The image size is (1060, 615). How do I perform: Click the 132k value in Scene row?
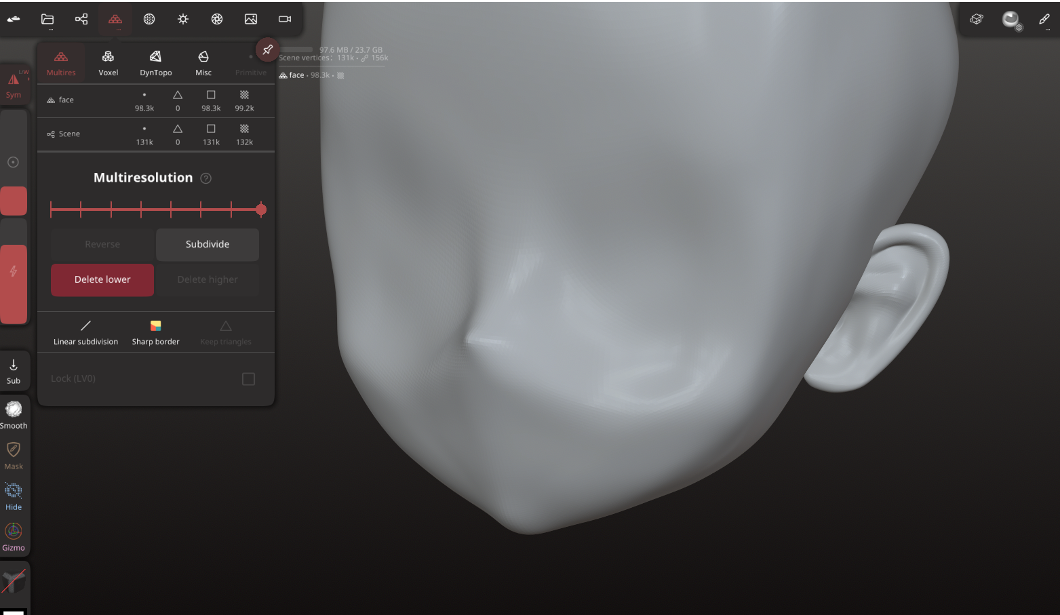tap(244, 142)
